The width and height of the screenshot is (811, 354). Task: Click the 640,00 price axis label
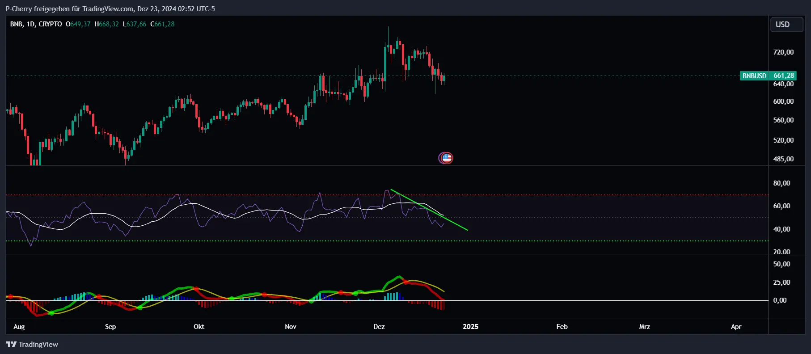coord(783,84)
